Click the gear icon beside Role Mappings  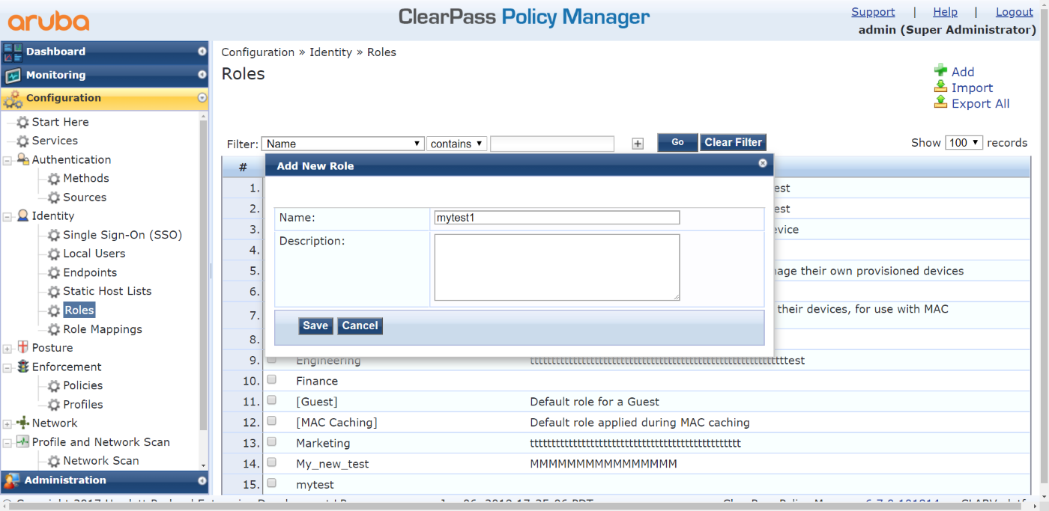[x=54, y=329]
